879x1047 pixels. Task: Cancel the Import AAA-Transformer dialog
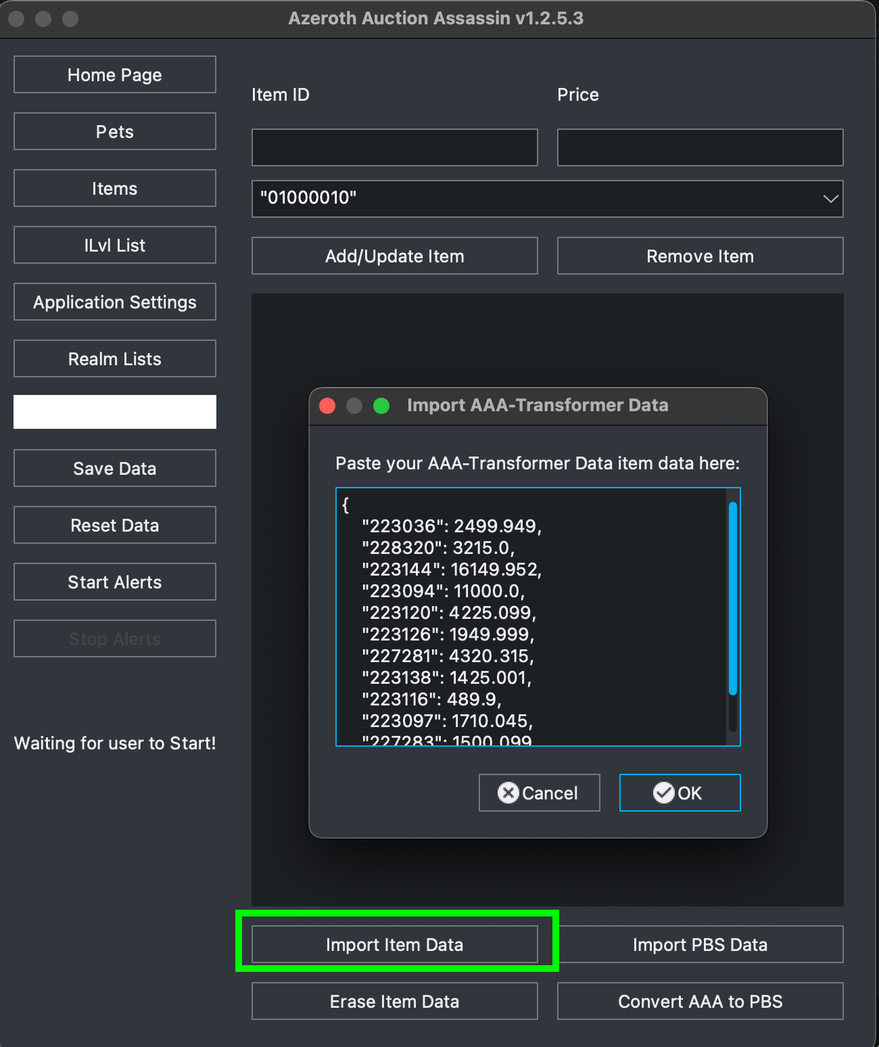tap(540, 793)
